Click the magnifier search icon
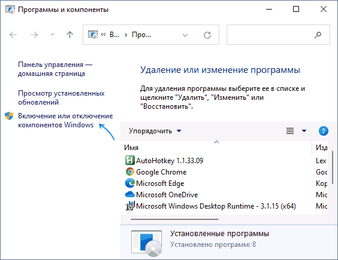Viewport: 338px width, 260px height. (318, 35)
